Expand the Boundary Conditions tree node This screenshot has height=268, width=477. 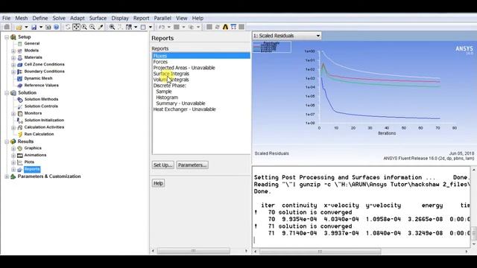(13, 71)
